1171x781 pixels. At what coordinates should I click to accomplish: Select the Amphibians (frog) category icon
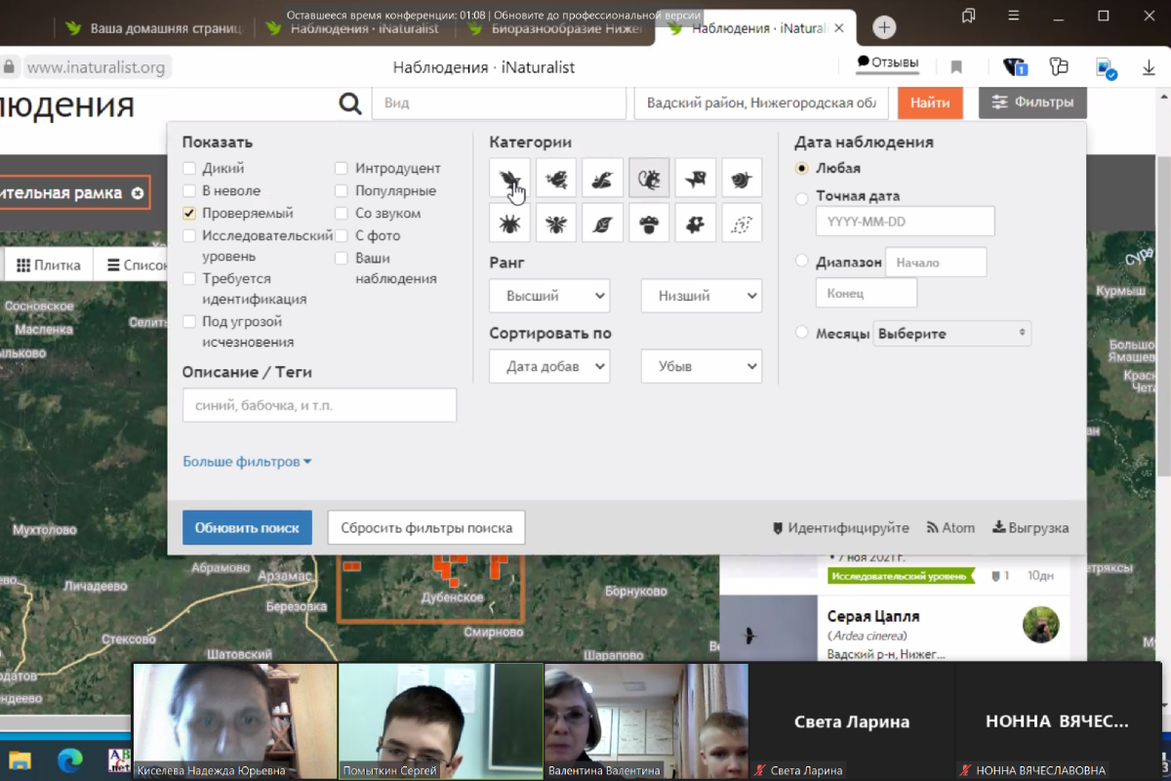point(556,178)
